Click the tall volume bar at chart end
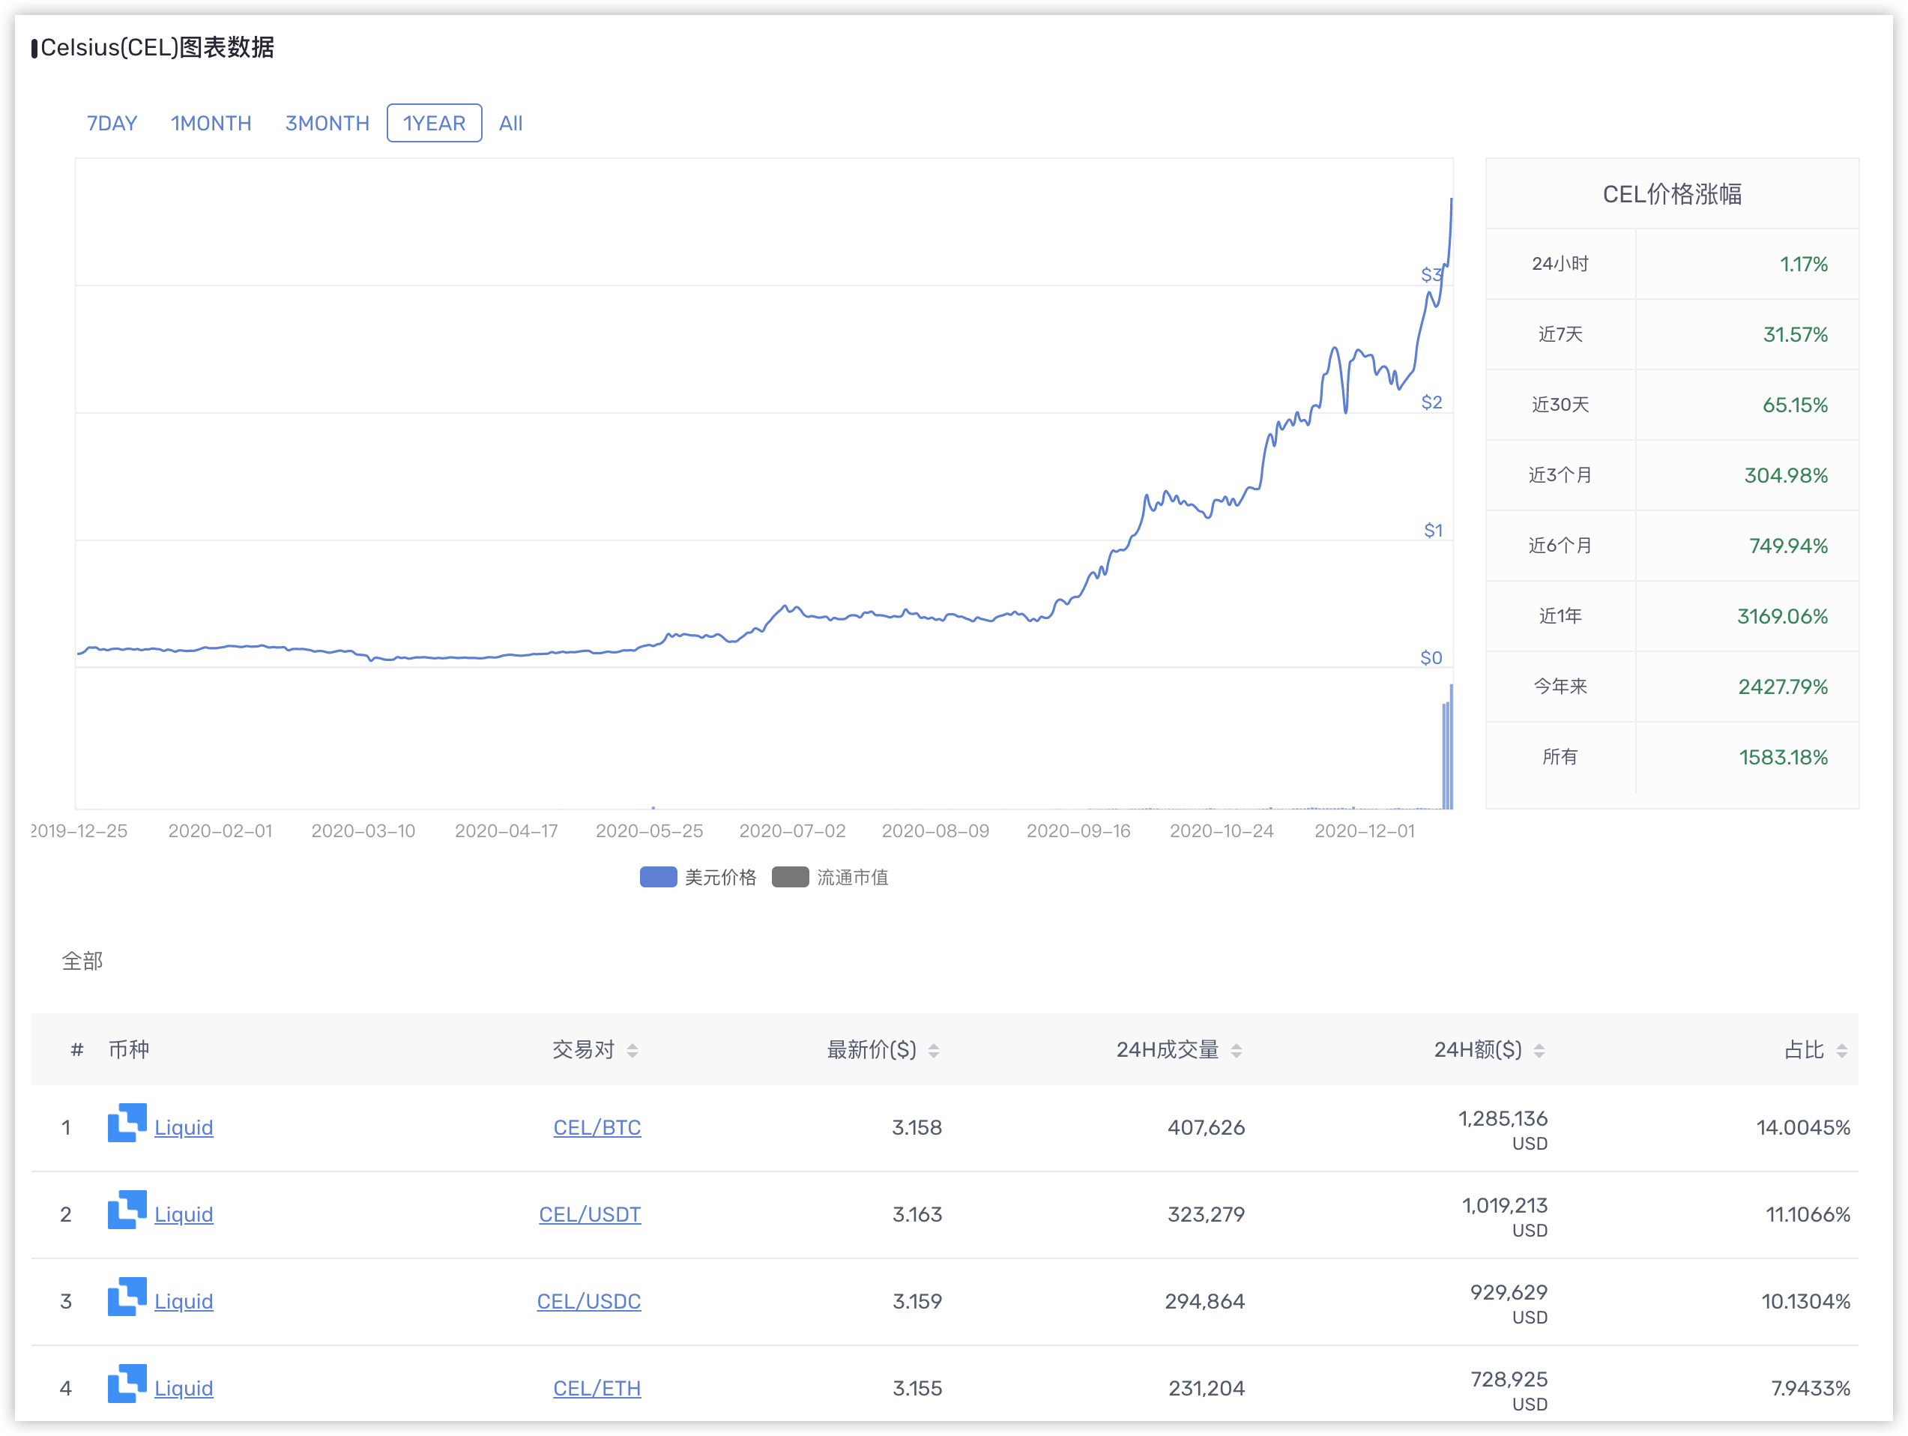The height and width of the screenshot is (1436, 1908). (1451, 747)
